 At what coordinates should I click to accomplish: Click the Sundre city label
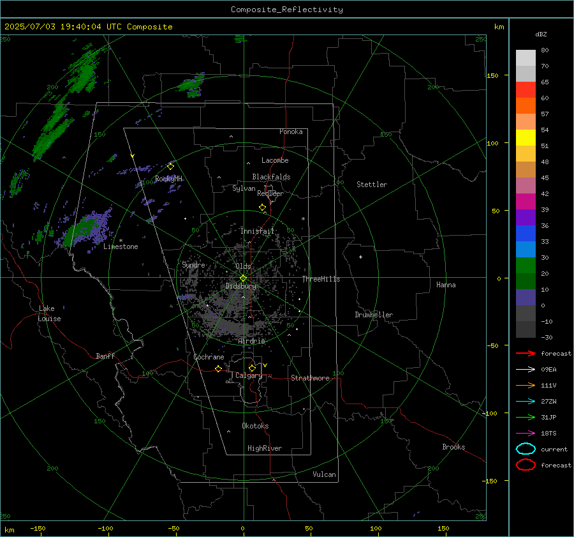[193, 264]
